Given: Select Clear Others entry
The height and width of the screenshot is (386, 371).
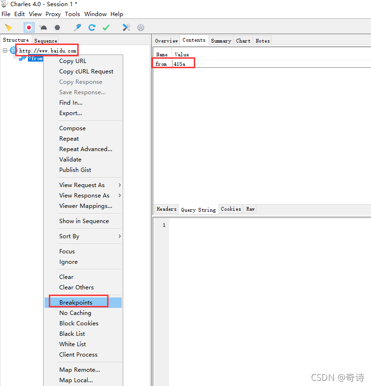Looking at the screenshot, I should 83,287.
